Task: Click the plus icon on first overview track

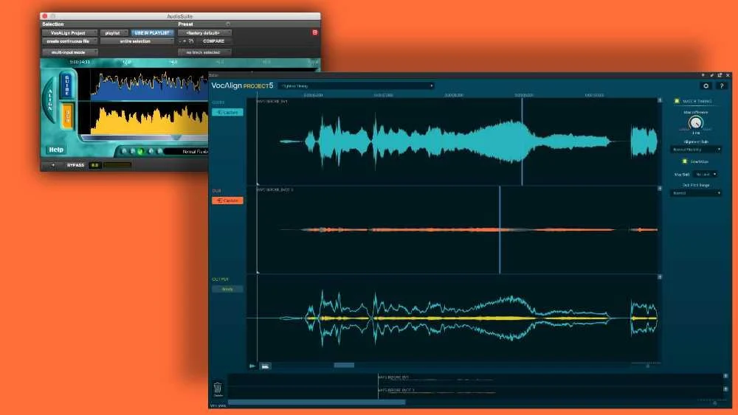Action: 725,376
